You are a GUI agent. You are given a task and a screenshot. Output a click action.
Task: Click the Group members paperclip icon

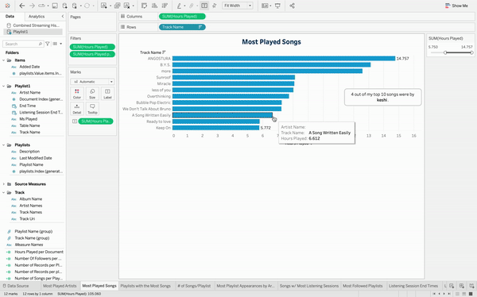pyautogui.click(x=192, y=6)
